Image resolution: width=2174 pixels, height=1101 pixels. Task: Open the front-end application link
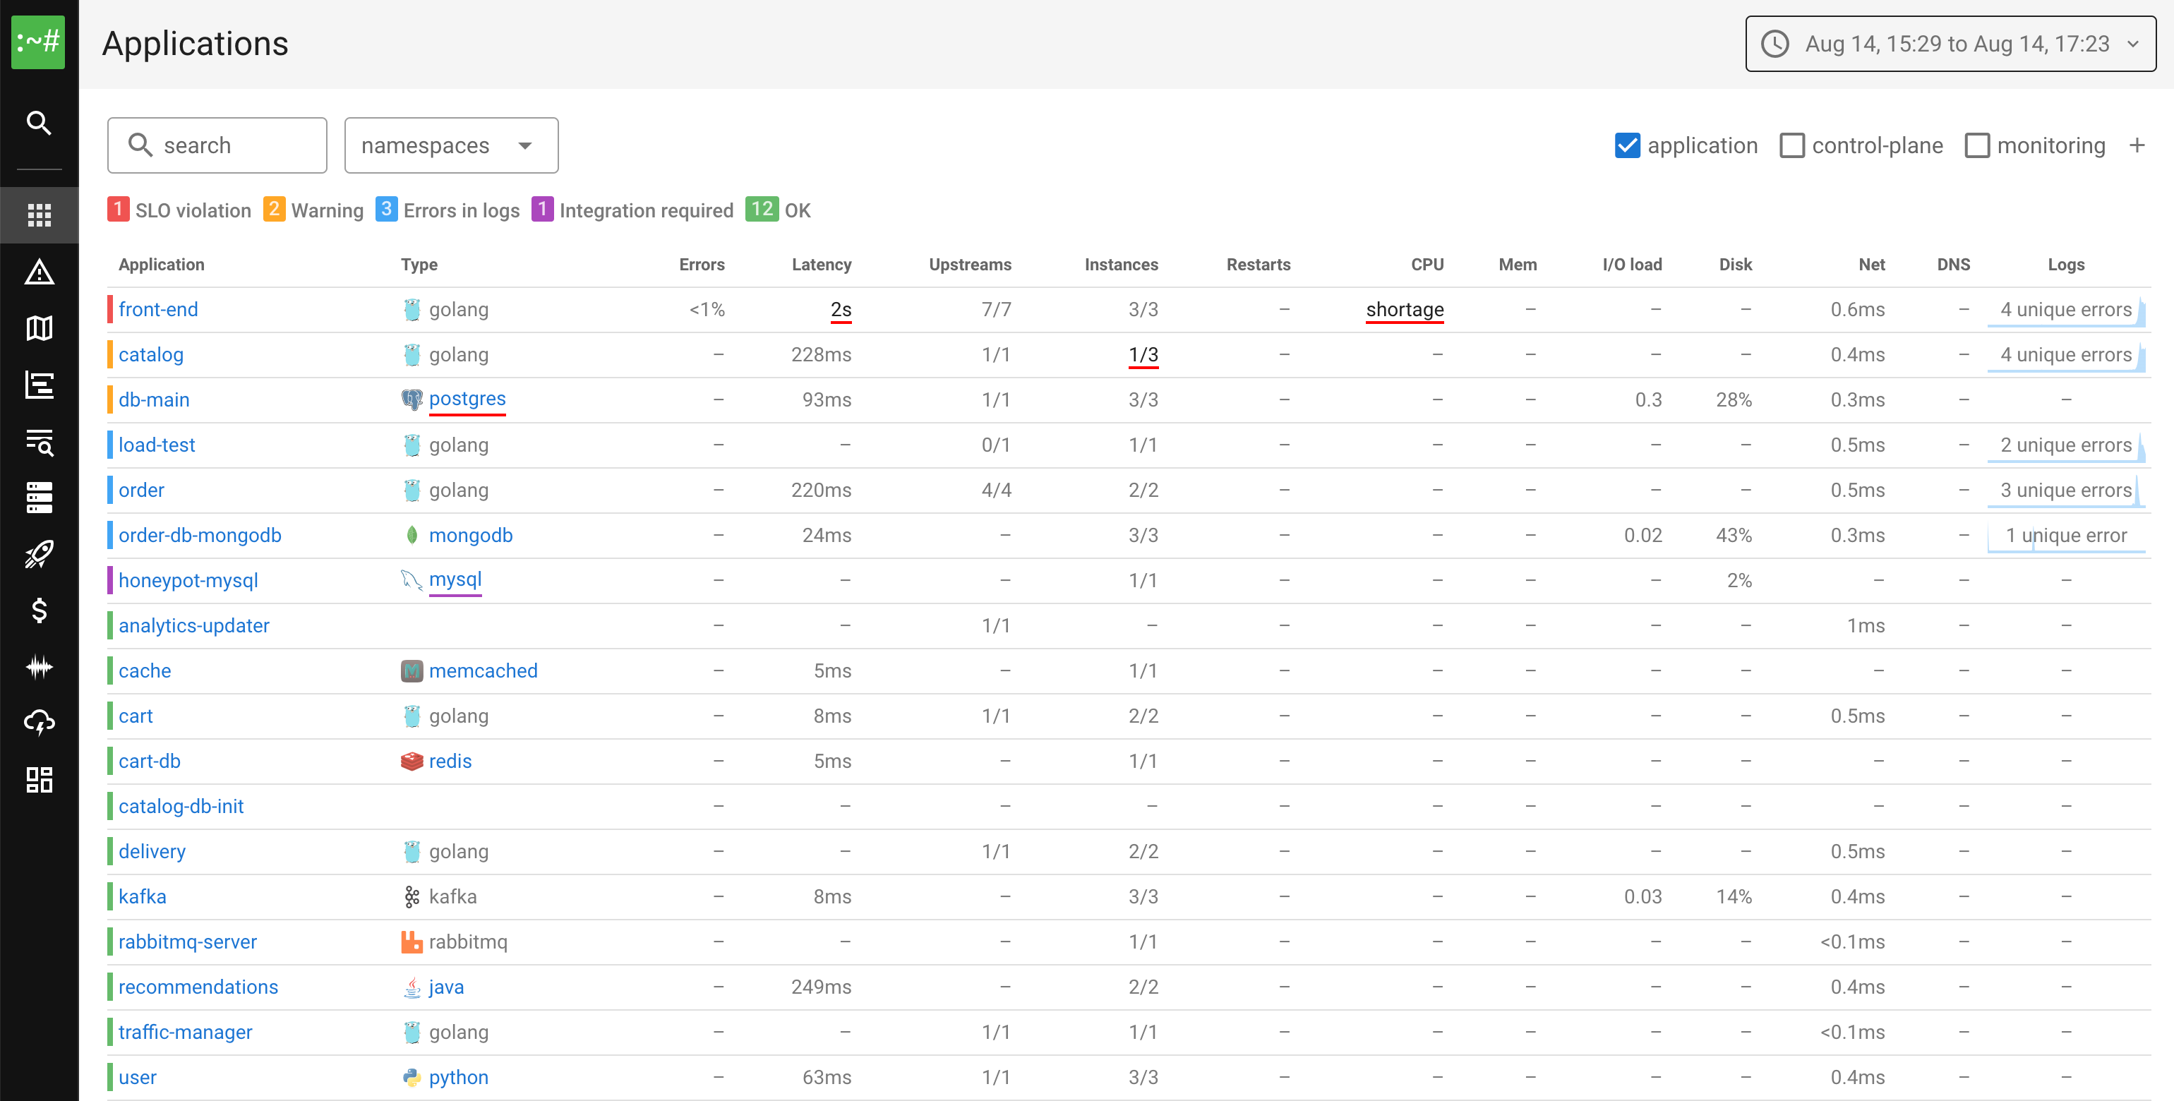click(158, 309)
